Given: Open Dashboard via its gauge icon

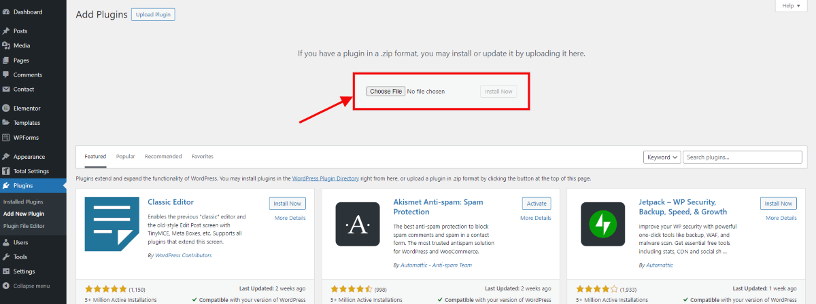Looking at the screenshot, I should click(x=6, y=12).
